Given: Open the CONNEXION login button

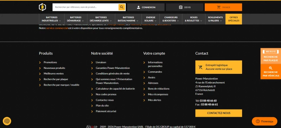Looking at the screenshot, I should point(146,7).
